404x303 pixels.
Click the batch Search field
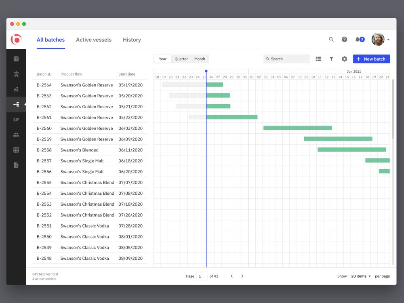click(x=286, y=59)
